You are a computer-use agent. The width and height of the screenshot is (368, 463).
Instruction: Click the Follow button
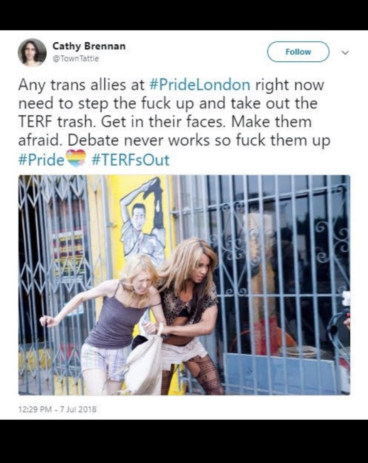(298, 52)
